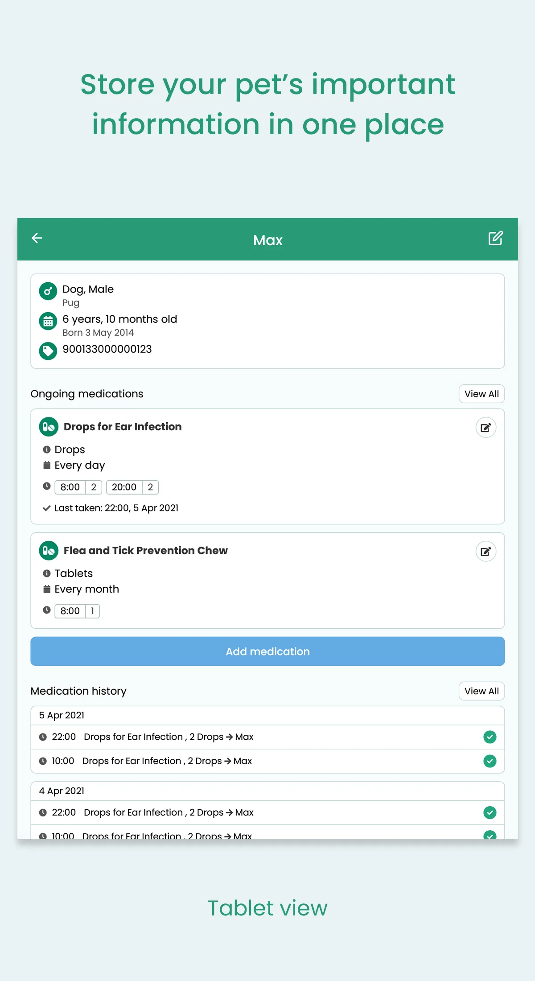Click the 4 Apr 2021 date header
This screenshot has width=535, height=981.
tap(62, 791)
